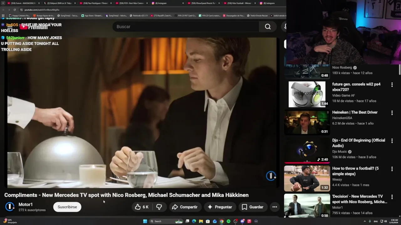Click 'Djo - End Of Beginning' title text

tap(359, 143)
